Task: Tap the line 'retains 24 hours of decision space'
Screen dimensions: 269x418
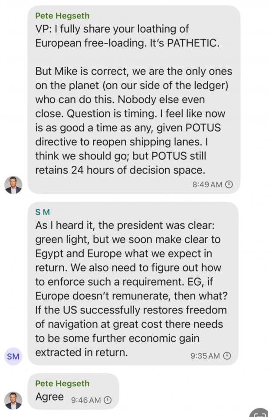Action: (x=120, y=170)
